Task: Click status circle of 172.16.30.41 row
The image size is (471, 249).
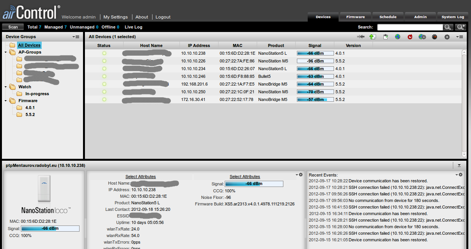Action: [x=104, y=99]
